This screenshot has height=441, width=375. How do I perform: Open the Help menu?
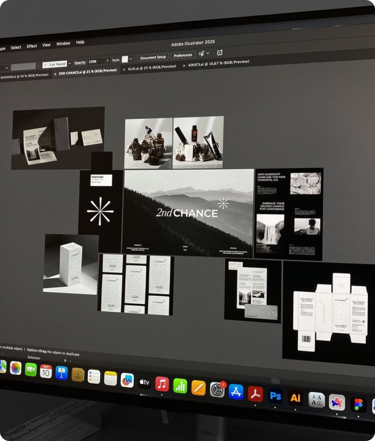pyautogui.click(x=80, y=42)
